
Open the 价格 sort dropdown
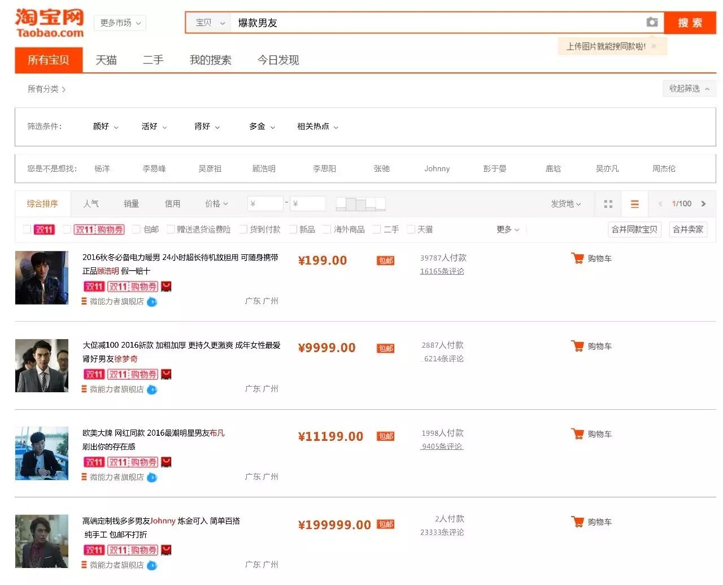pyautogui.click(x=216, y=204)
